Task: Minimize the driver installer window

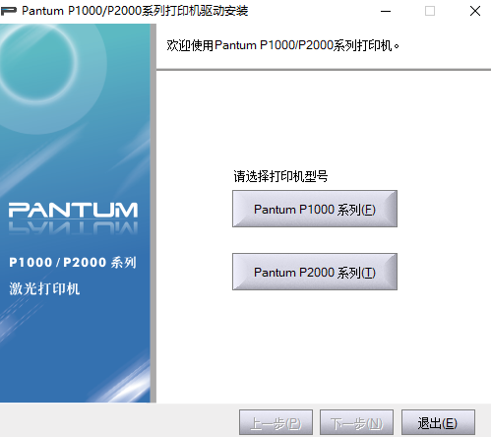Action: click(x=386, y=11)
